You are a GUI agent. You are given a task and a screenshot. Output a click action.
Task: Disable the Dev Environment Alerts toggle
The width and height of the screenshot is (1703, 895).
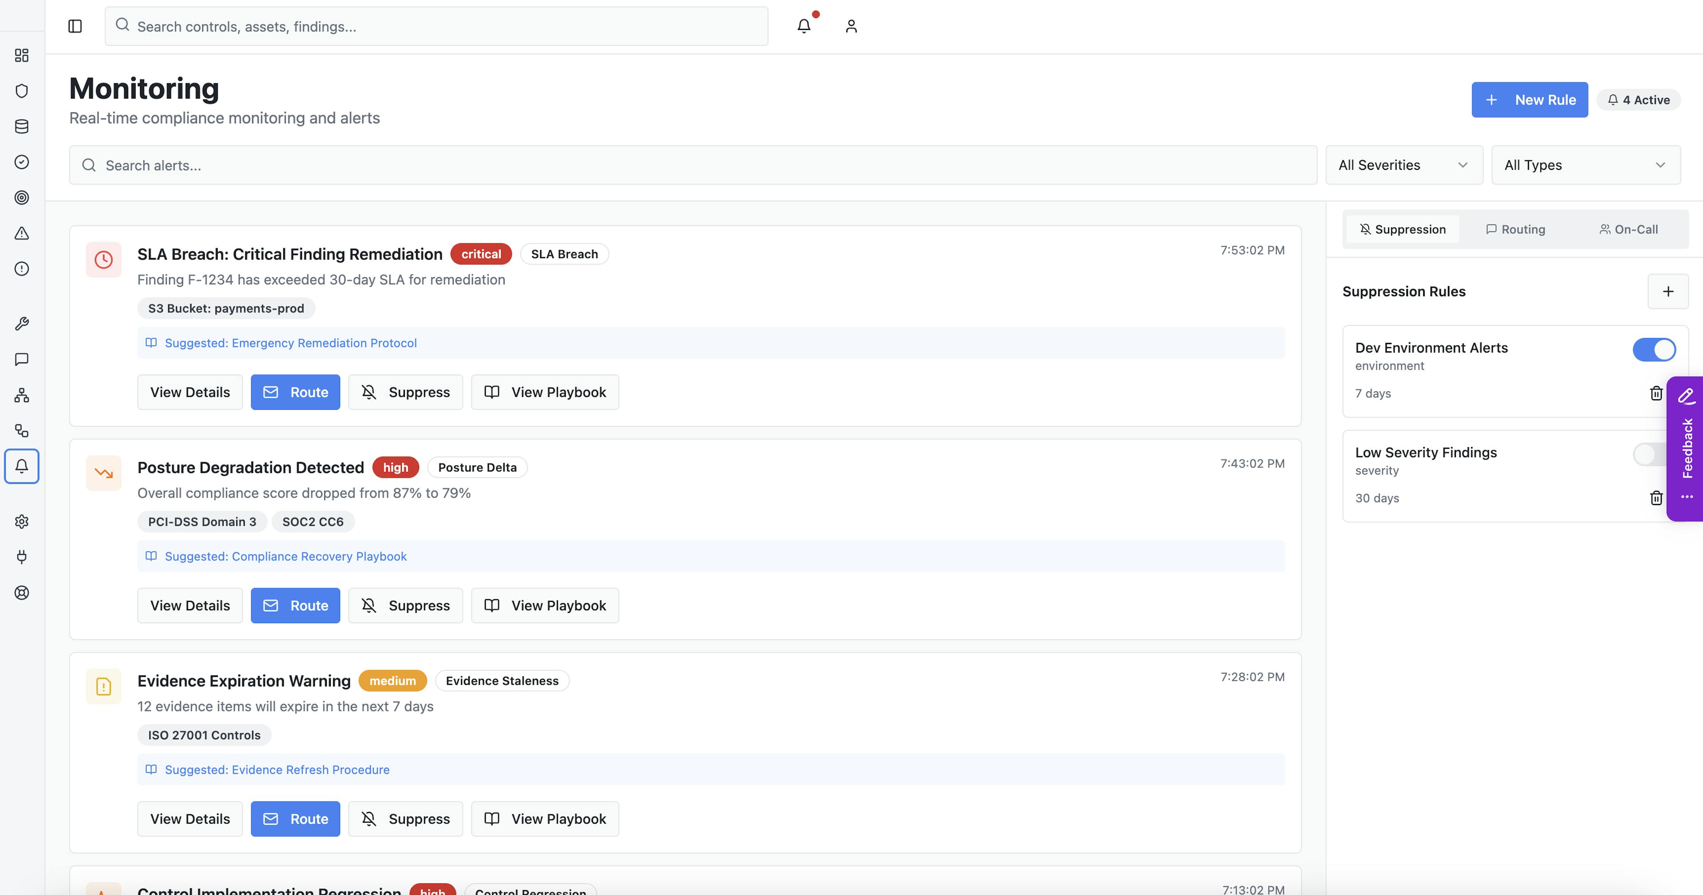[x=1653, y=349]
